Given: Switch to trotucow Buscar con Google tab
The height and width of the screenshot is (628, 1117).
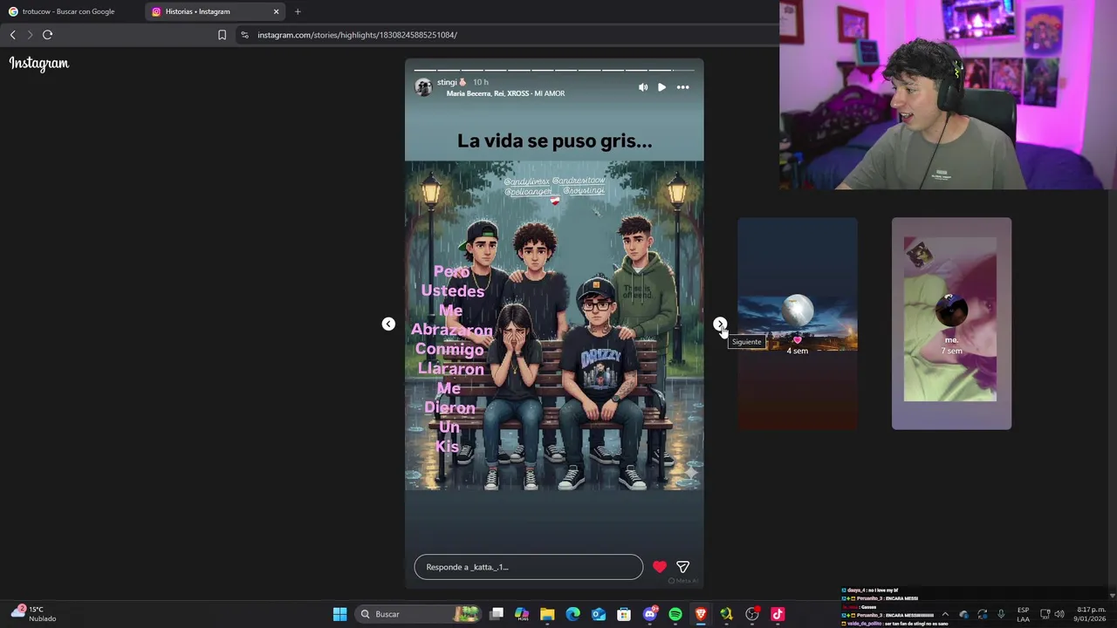Looking at the screenshot, I should pyautogui.click(x=72, y=11).
